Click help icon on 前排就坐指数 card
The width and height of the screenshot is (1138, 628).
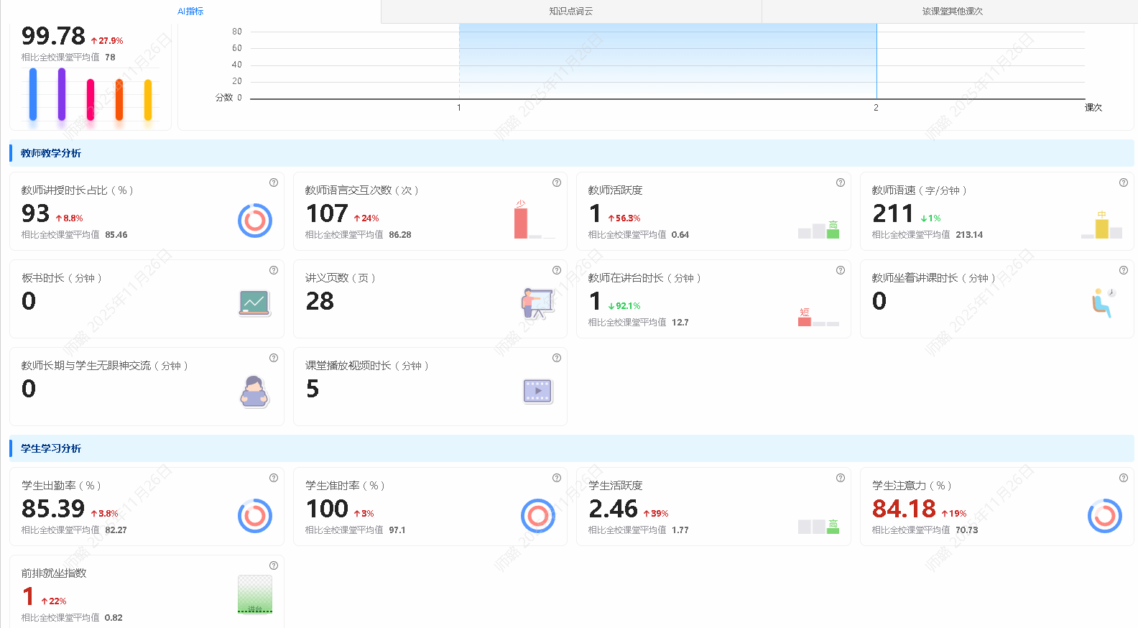[274, 565]
